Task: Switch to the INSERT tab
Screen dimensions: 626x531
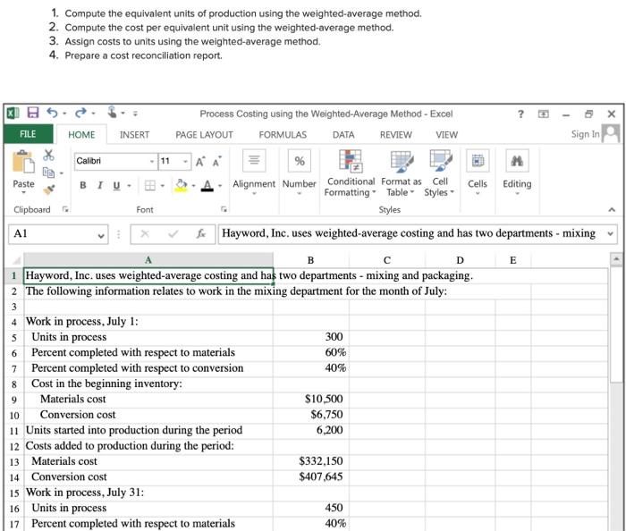Action: point(134,135)
